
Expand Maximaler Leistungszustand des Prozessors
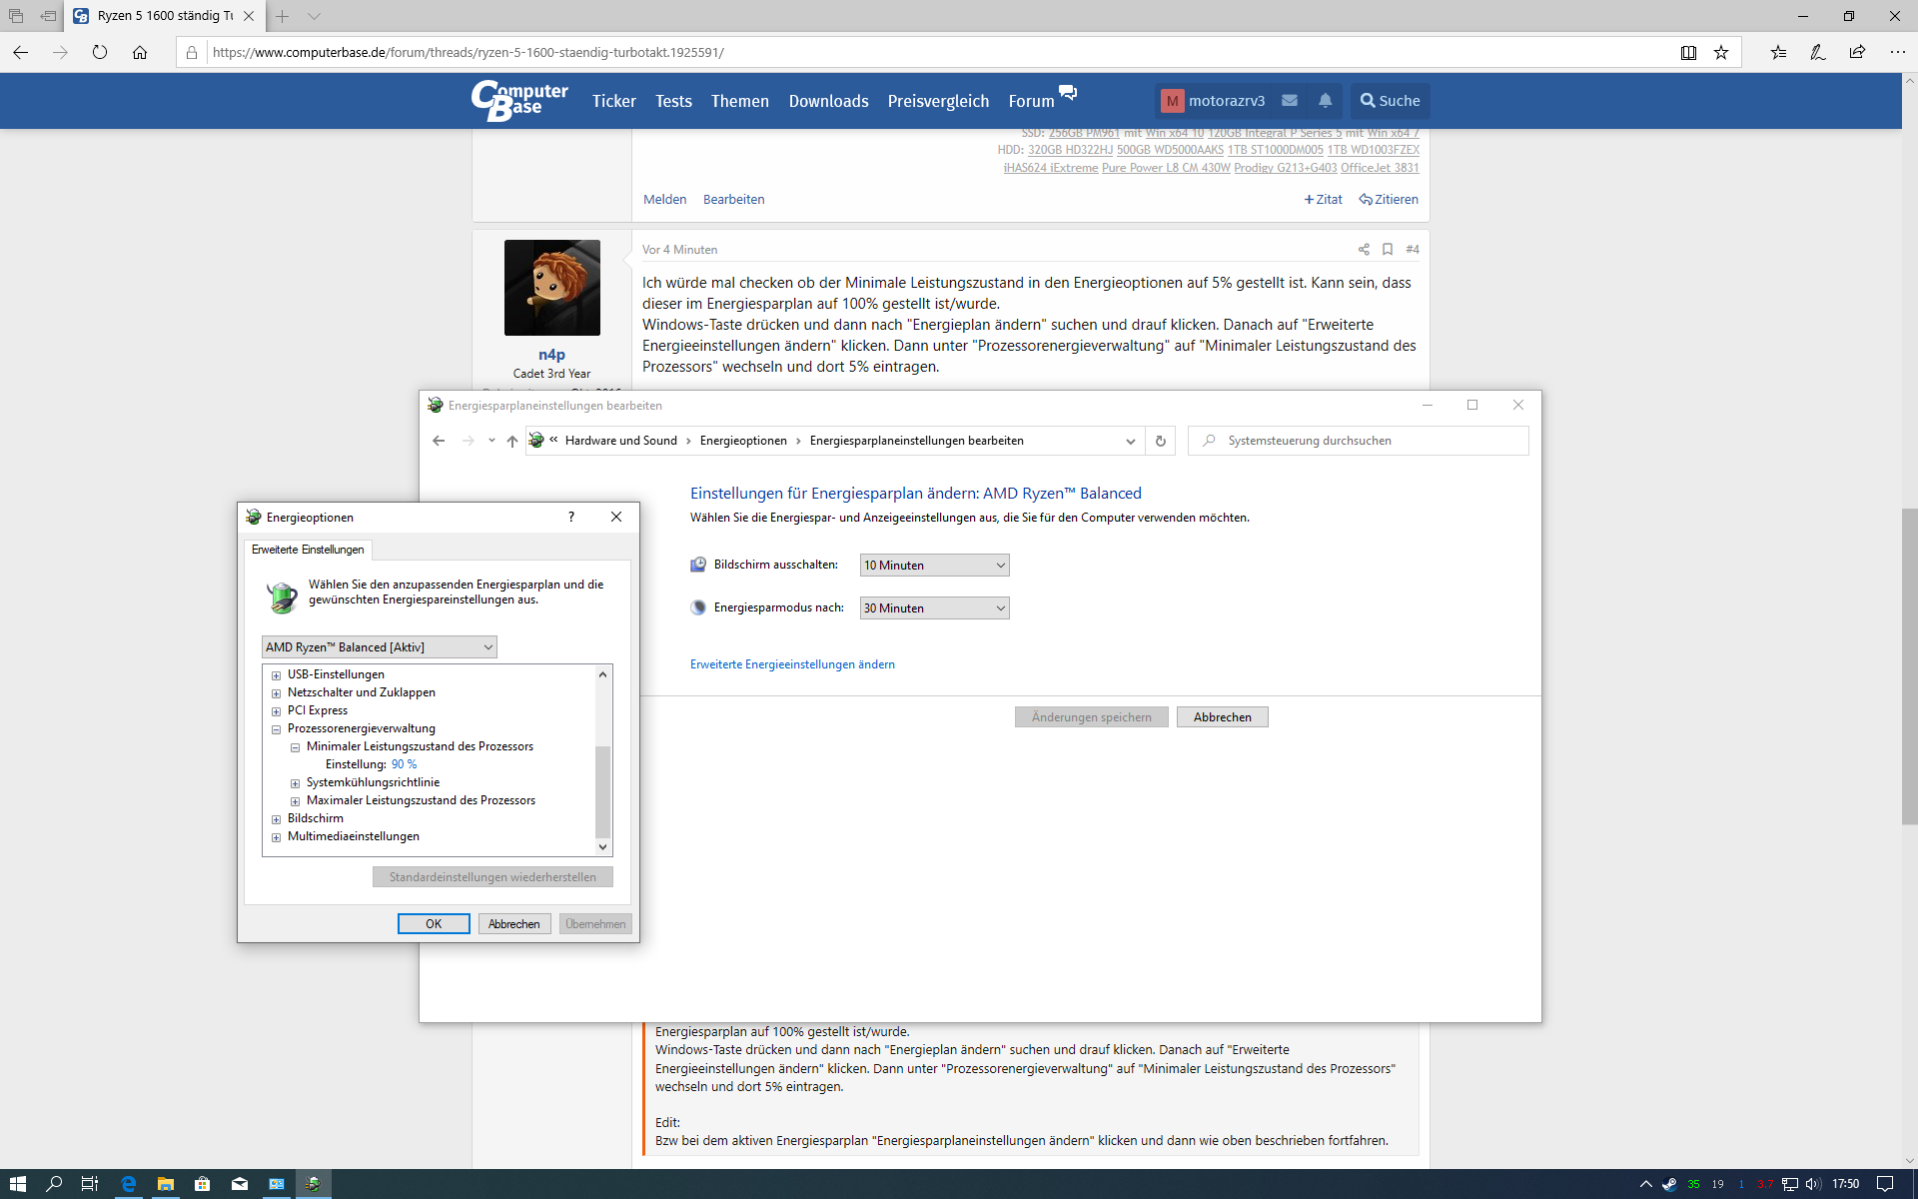coord(296,801)
